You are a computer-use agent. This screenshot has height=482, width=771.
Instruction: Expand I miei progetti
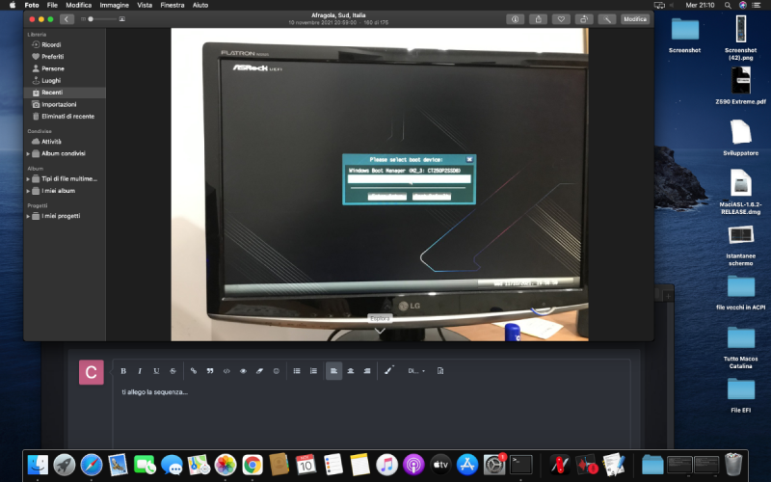pos(28,216)
